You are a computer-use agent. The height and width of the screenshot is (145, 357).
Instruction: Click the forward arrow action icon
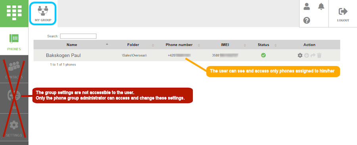click(x=313, y=55)
